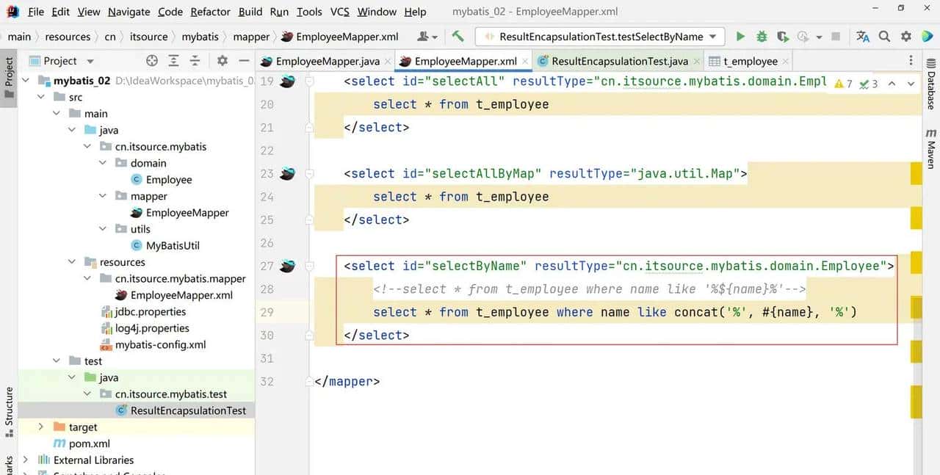Click the Debug bug icon
Viewport: 940px width, 475px height.
(x=762, y=37)
